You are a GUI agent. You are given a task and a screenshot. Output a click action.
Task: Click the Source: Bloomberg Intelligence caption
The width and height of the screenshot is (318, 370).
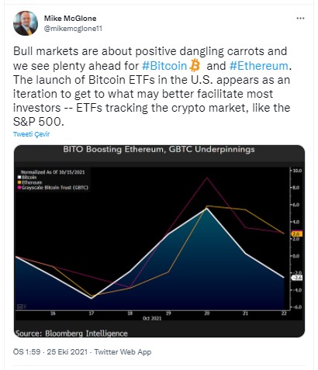click(71, 334)
